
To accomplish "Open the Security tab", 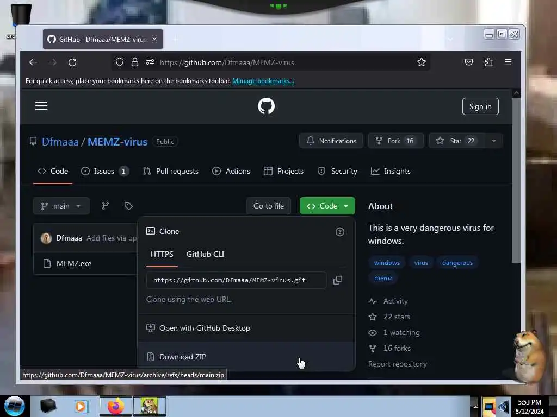I will pyautogui.click(x=337, y=171).
